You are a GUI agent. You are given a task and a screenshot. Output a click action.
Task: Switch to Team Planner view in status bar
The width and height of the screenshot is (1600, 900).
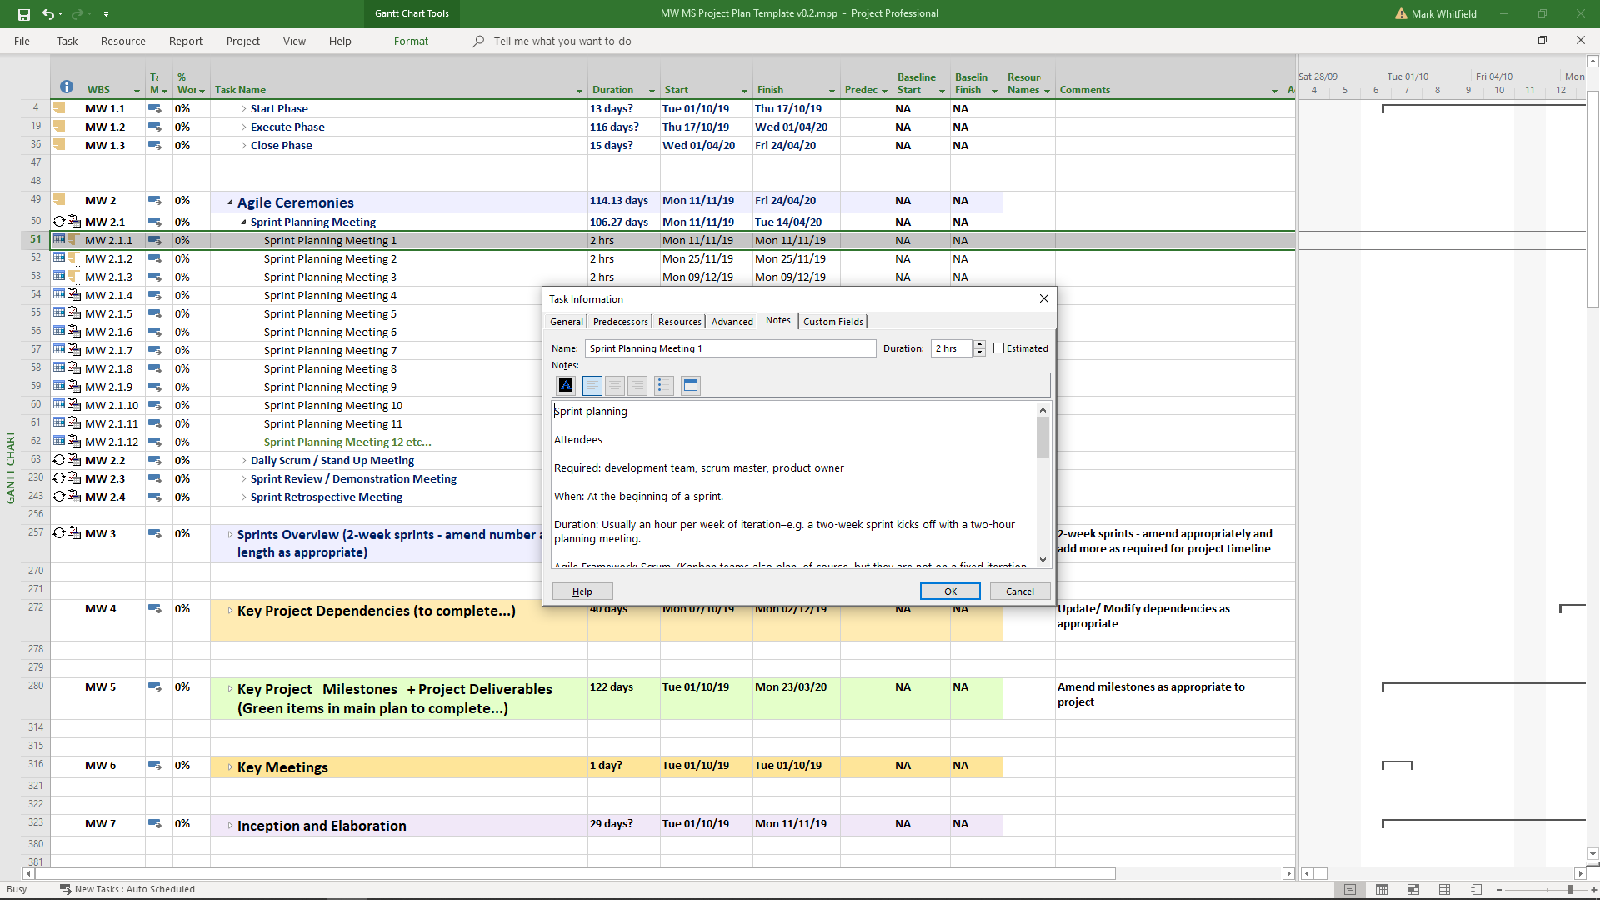[1413, 889]
